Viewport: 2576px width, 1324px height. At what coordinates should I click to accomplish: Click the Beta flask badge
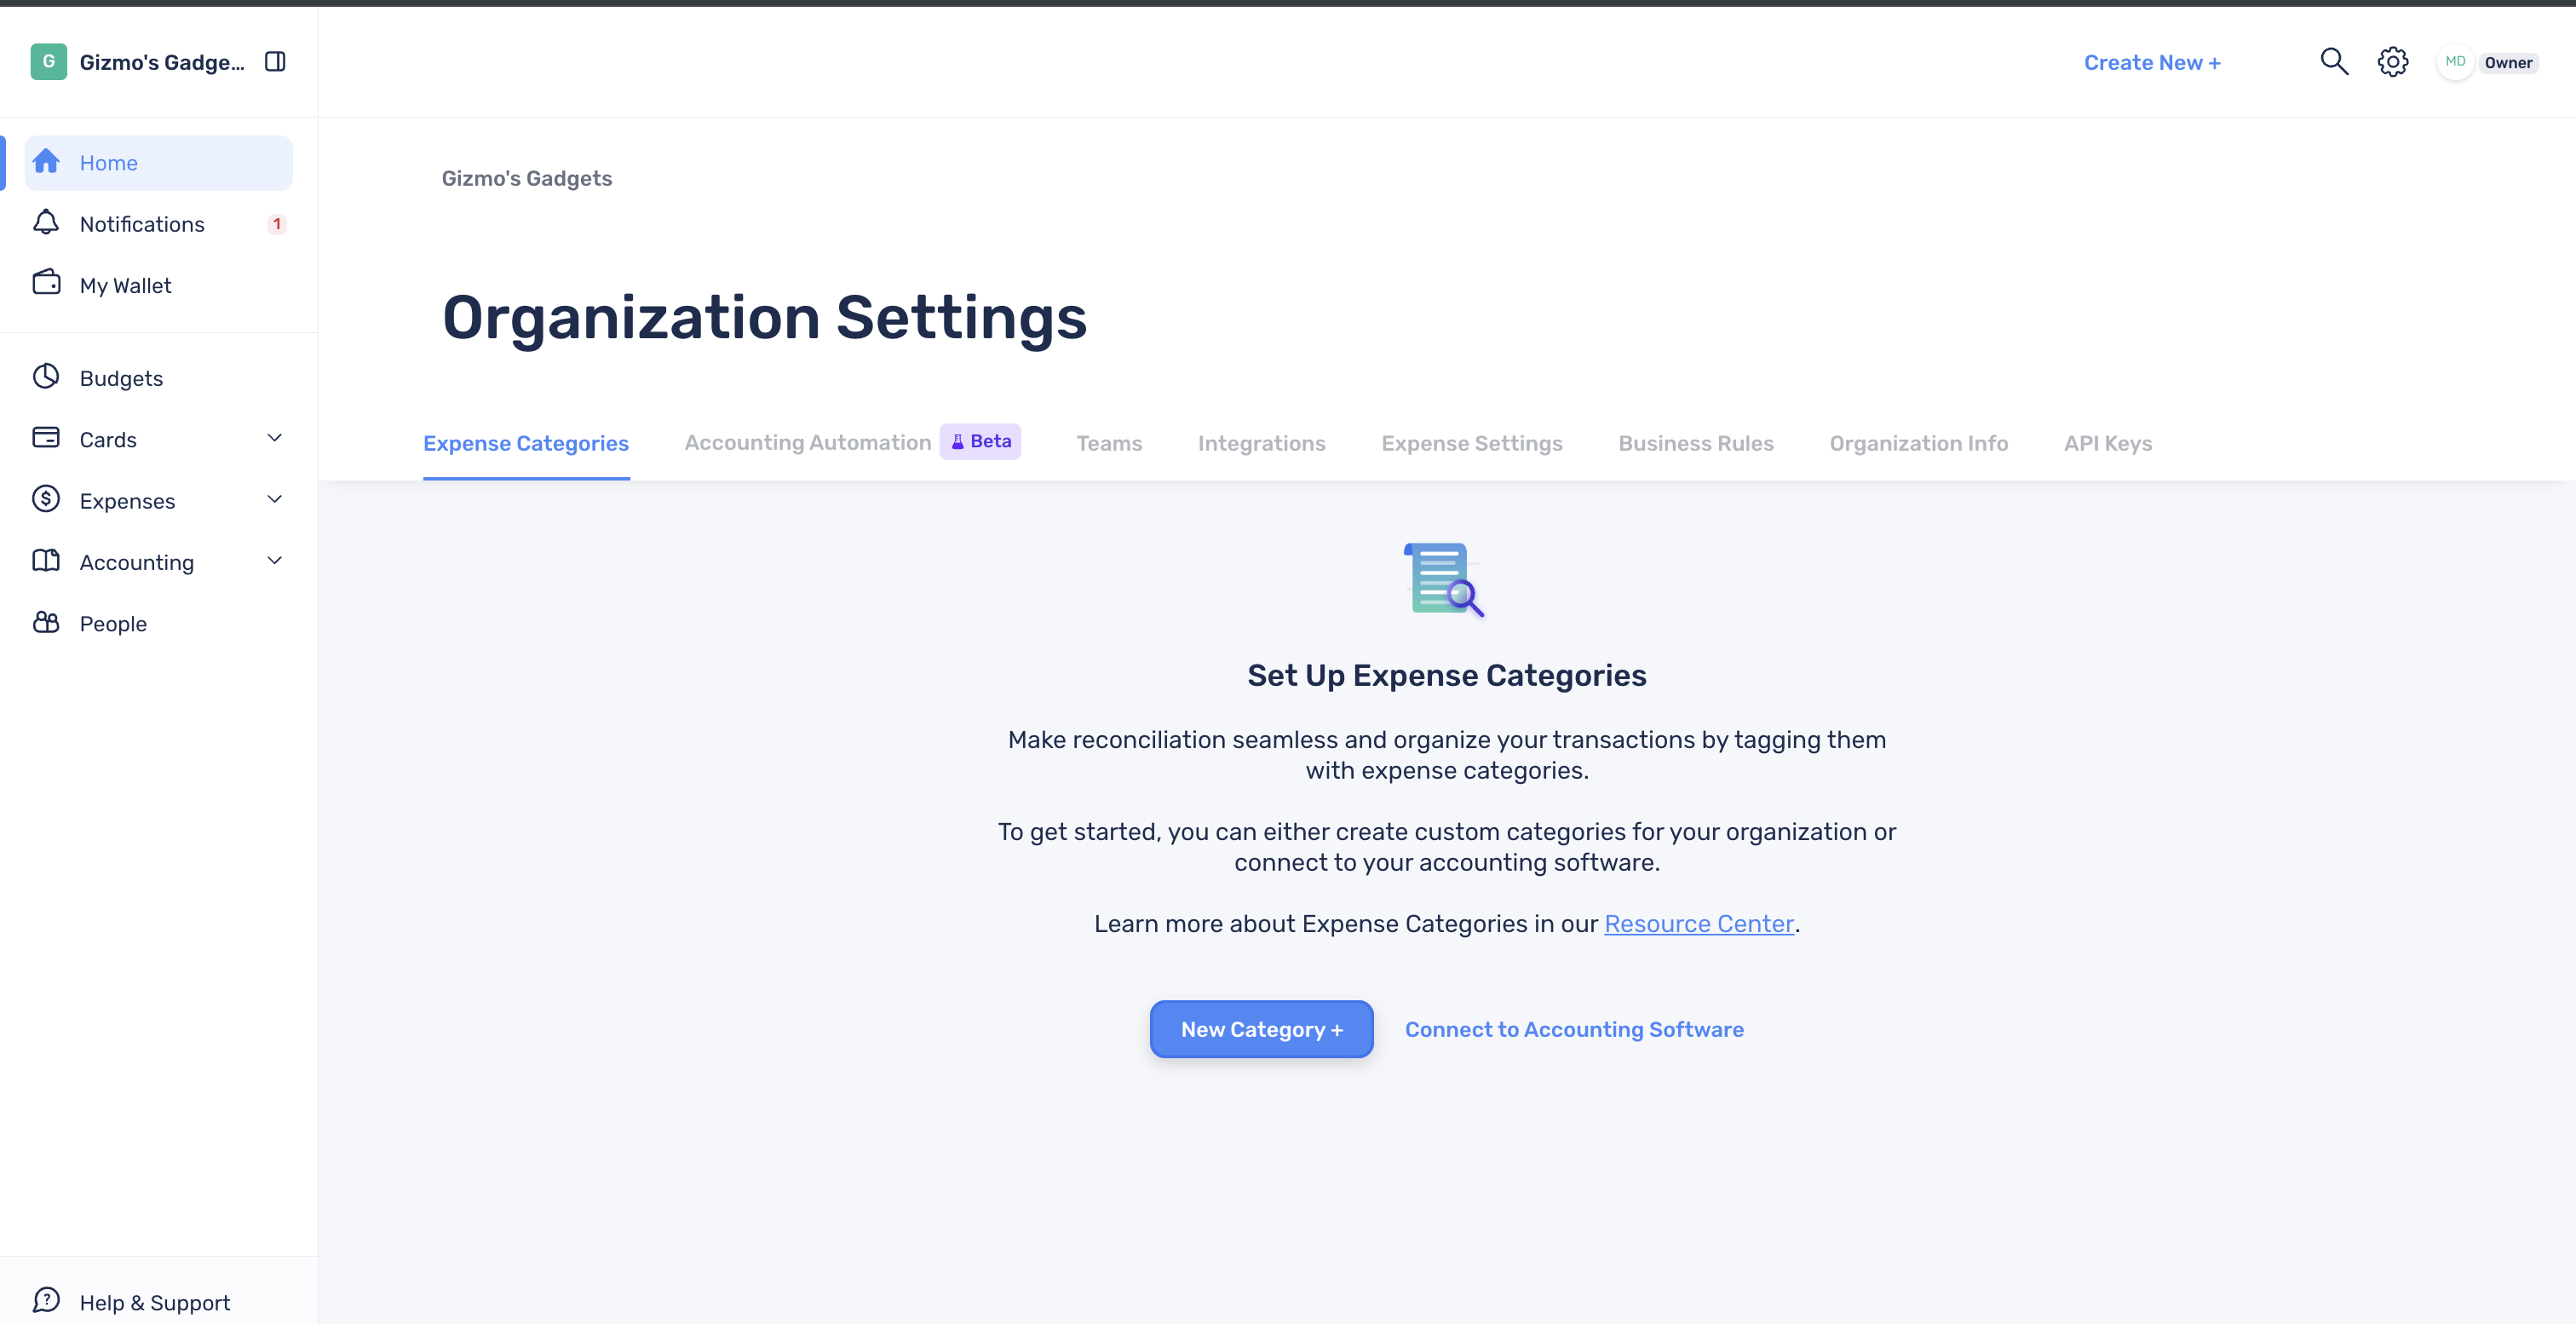pyautogui.click(x=980, y=442)
